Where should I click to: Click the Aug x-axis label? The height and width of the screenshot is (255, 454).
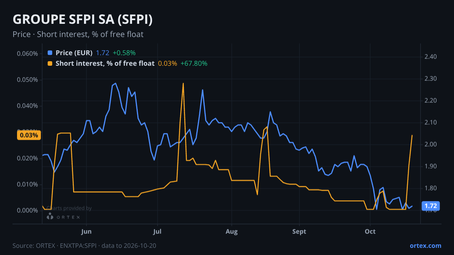click(232, 232)
